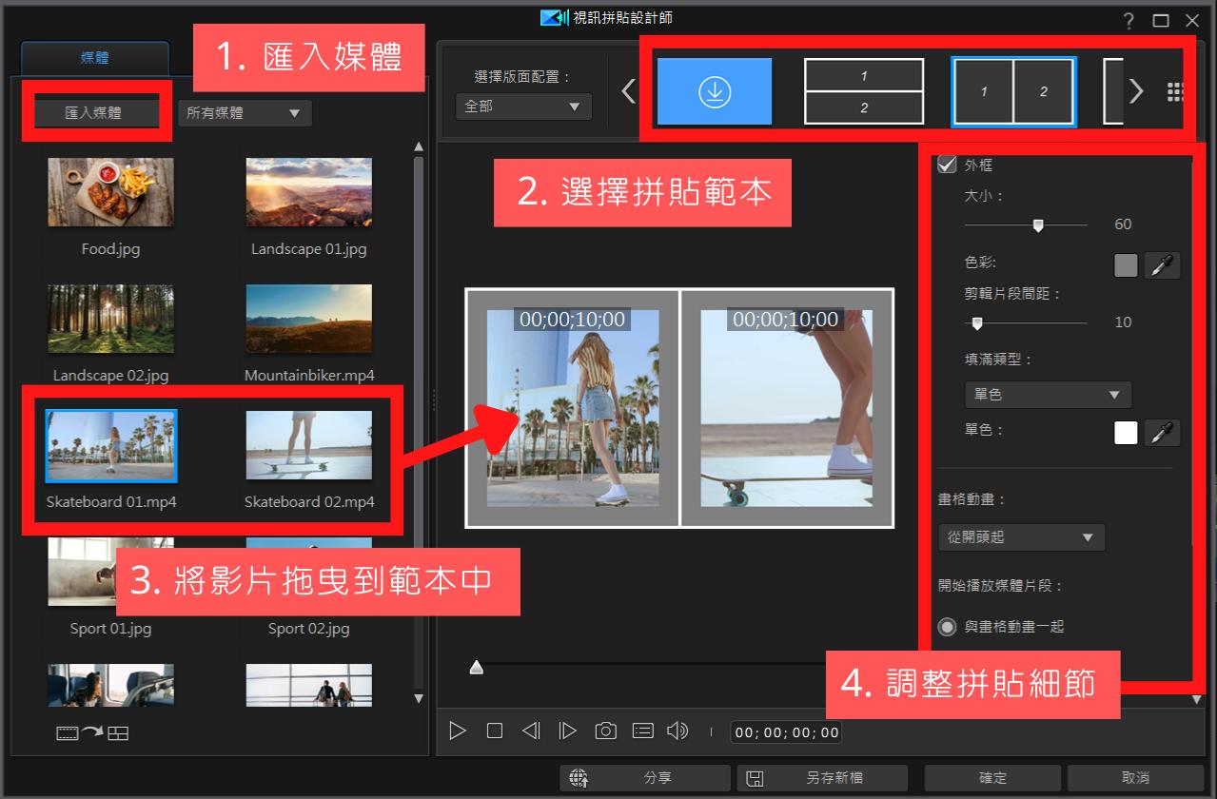Image resolution: width=1217 pixels, height=799 pixels.
Task: Step to the next frame
Action: click(x=568, y=731)
